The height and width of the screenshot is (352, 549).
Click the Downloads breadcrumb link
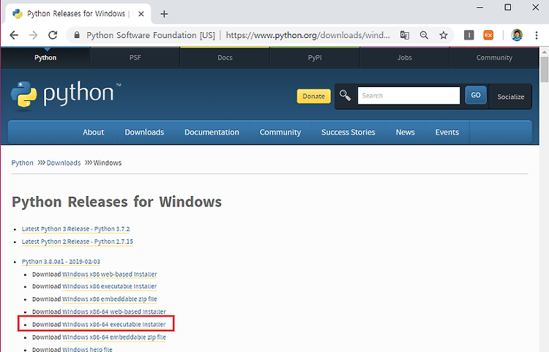(64, 163)
